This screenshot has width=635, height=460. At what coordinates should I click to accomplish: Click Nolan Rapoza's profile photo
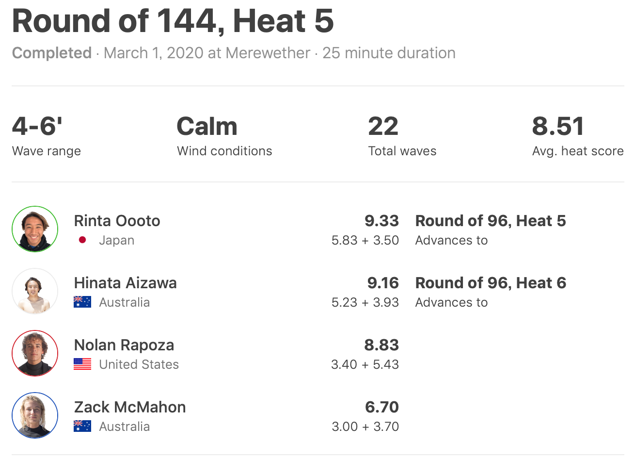tap(35, 354)
